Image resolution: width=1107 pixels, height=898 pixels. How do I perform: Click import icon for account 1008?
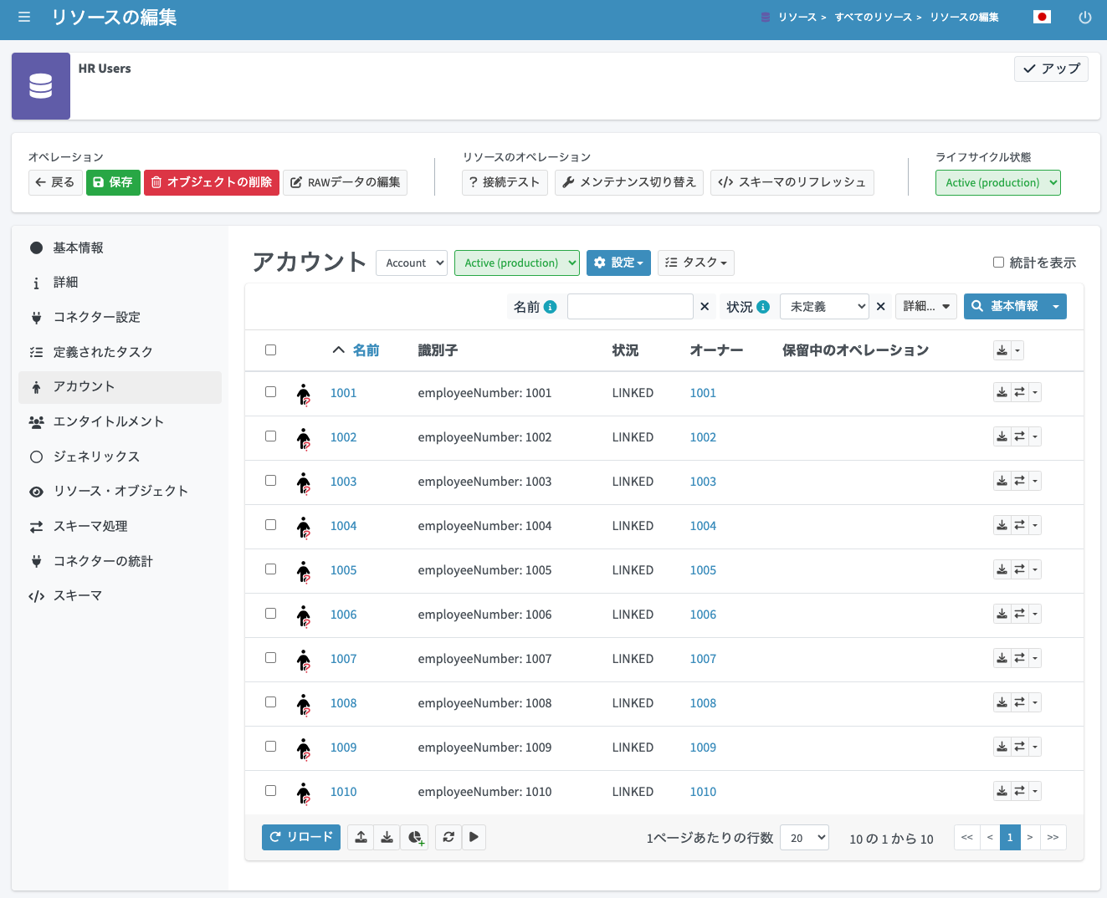click(1002, 702)
